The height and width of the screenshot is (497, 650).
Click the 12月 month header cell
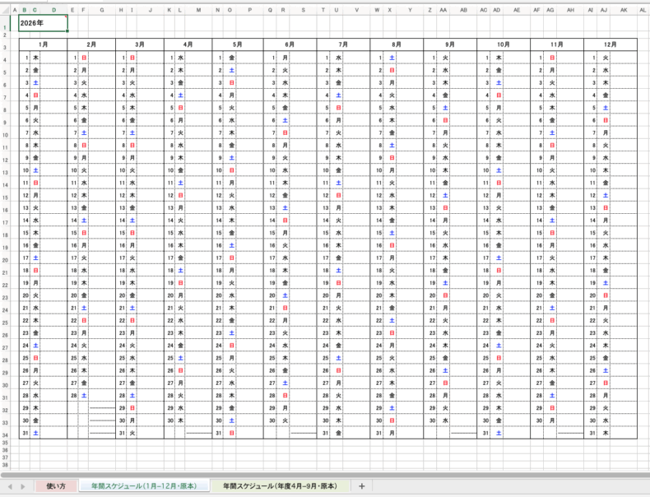point(611,43)
